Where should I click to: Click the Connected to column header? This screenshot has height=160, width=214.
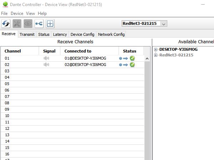[x=90, y=51]
